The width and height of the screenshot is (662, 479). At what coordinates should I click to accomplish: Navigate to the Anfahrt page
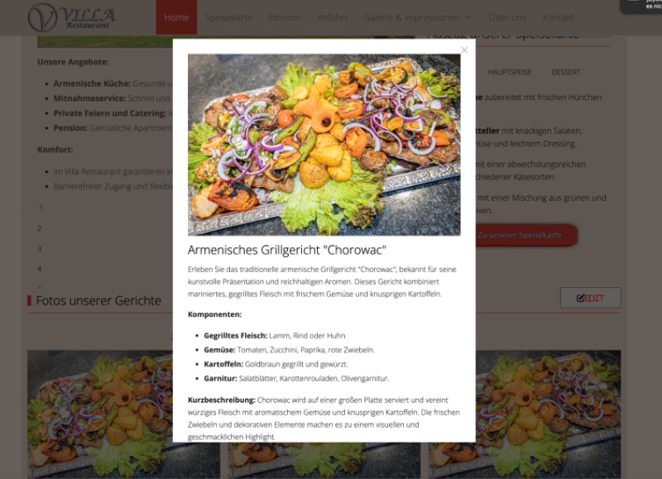333,17
